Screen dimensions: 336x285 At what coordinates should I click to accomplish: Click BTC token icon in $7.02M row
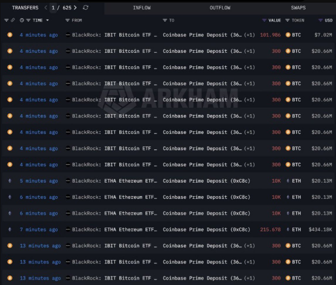click(288, 34)
